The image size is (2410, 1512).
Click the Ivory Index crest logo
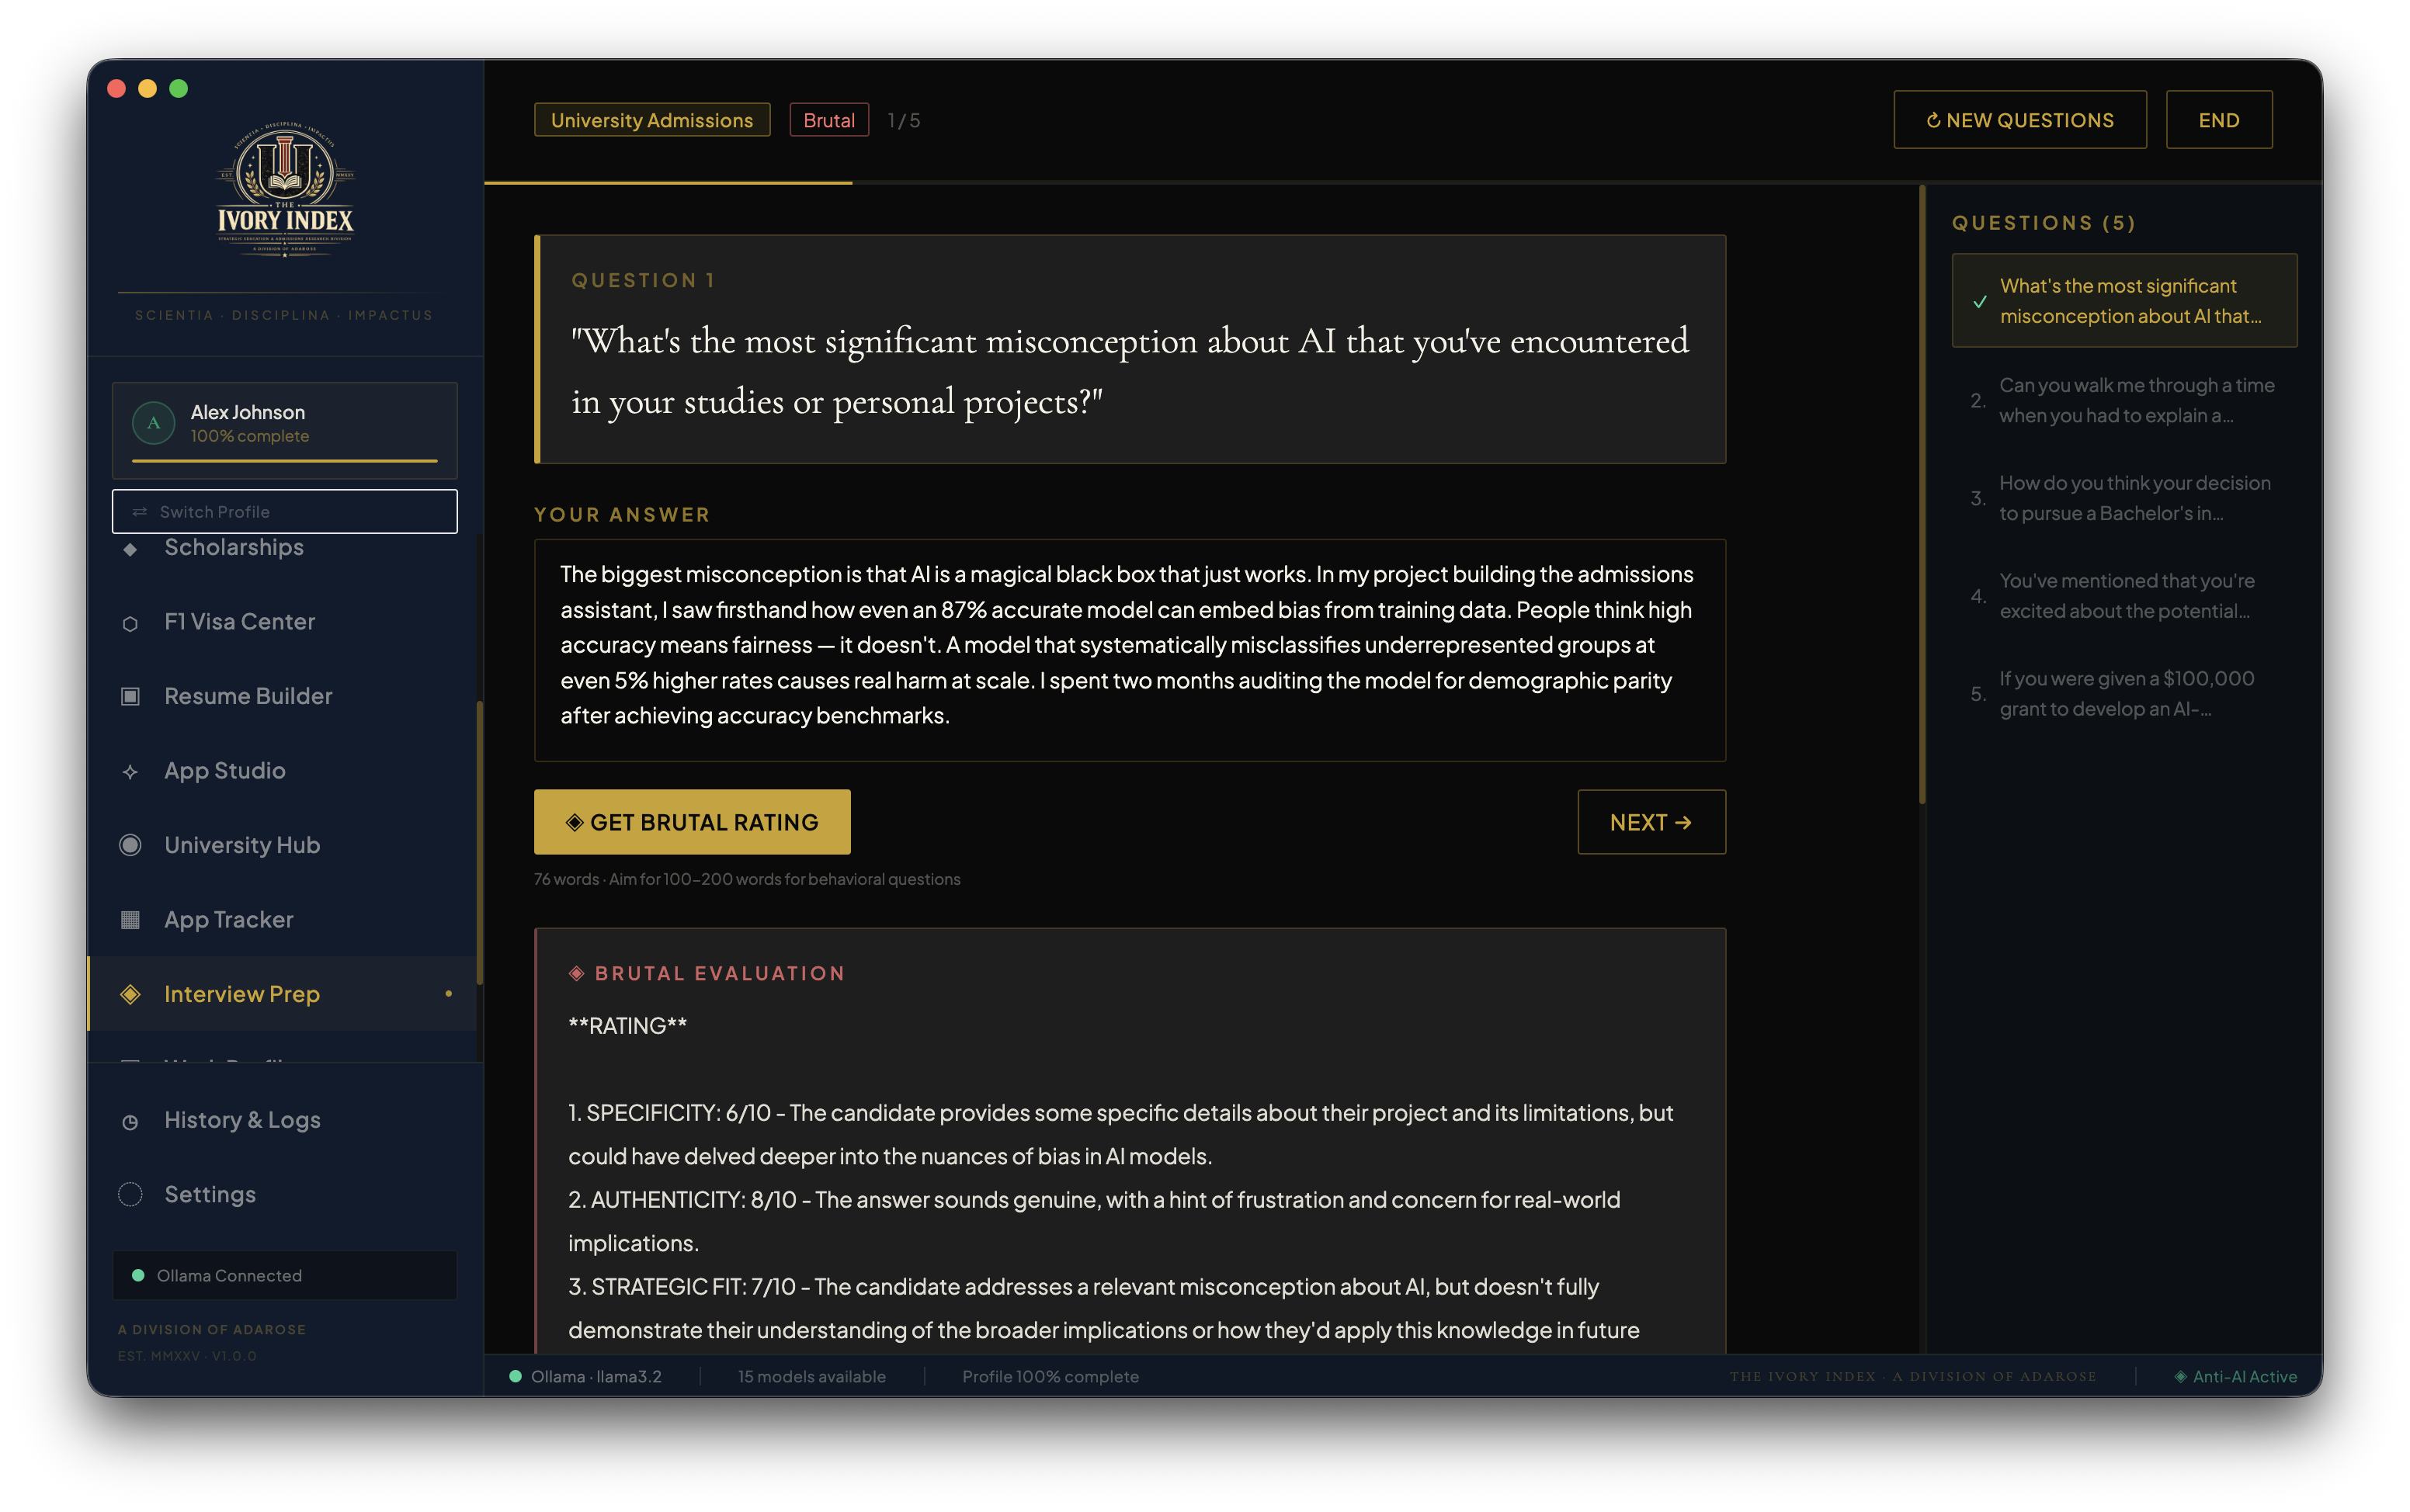point(285,189)
